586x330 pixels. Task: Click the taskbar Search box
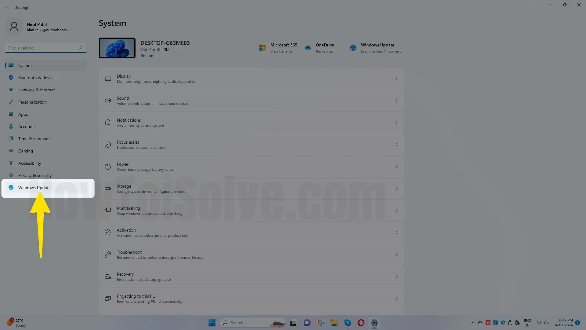click(252, 323)
